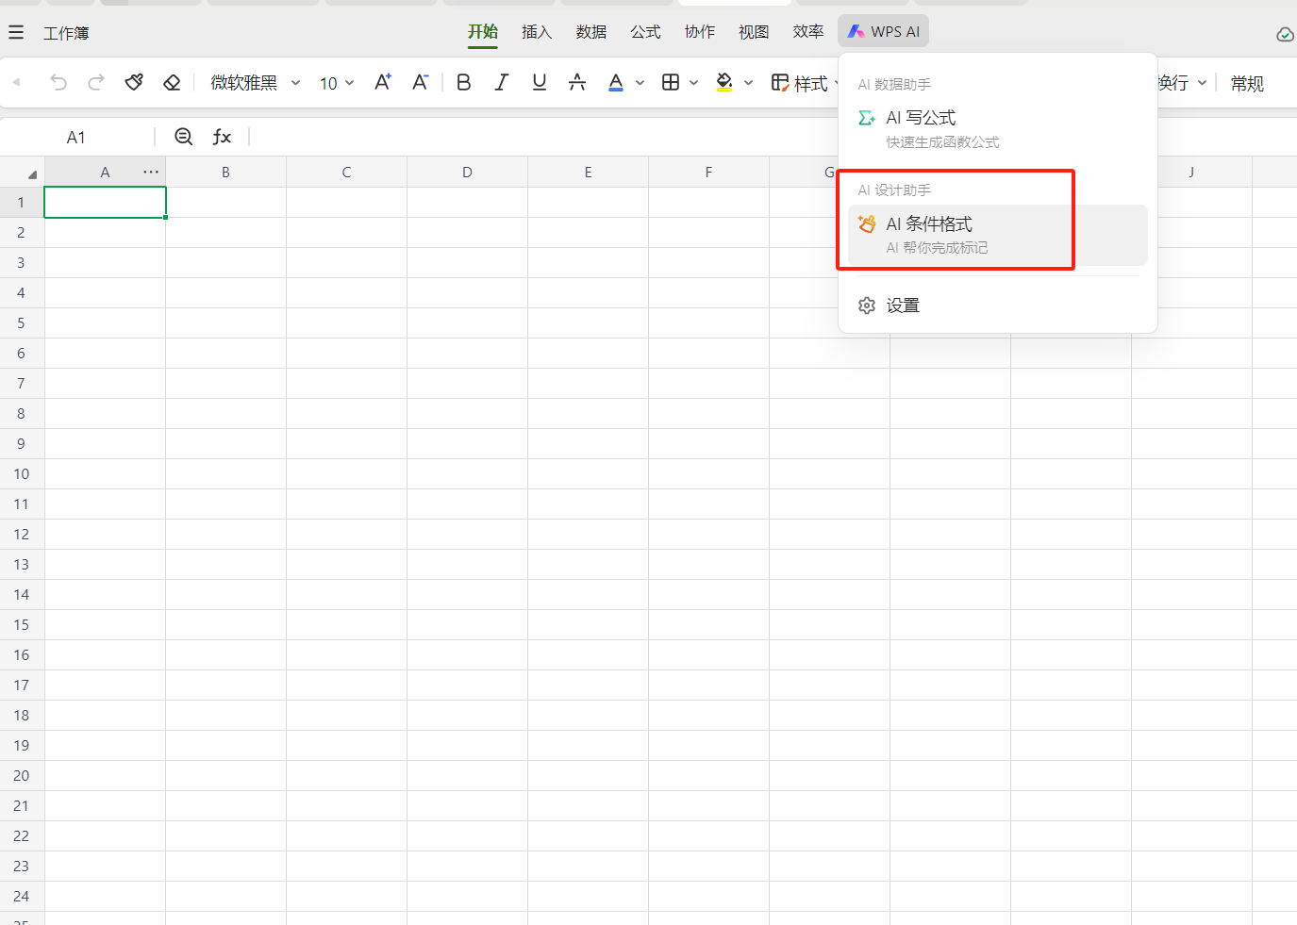The height and width of the screenshot is (925, 1297).
Task: Select row 20 header
Action: point(22,775)
